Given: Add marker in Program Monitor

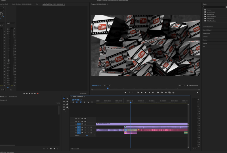Looking at the screenshot, I should coord(125,93).
